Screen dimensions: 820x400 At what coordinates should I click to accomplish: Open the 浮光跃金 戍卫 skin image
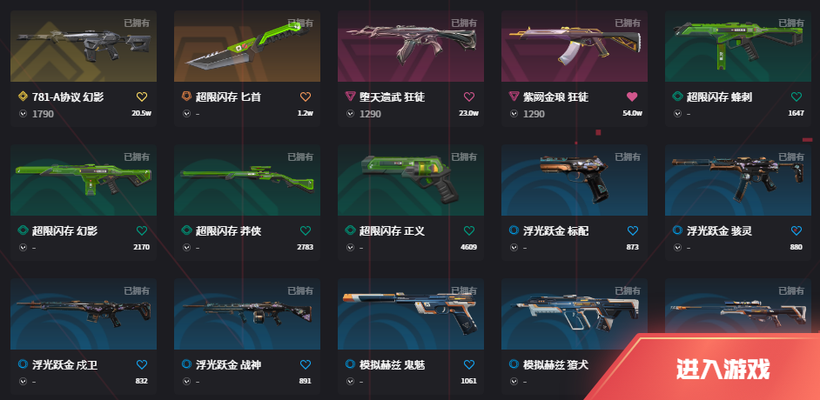(x=84, y=314)
